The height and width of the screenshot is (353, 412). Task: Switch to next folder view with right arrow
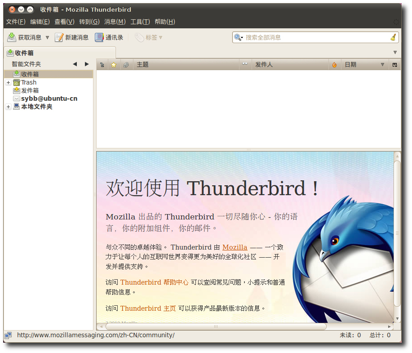pyautogui.click(x=87, y=64)
